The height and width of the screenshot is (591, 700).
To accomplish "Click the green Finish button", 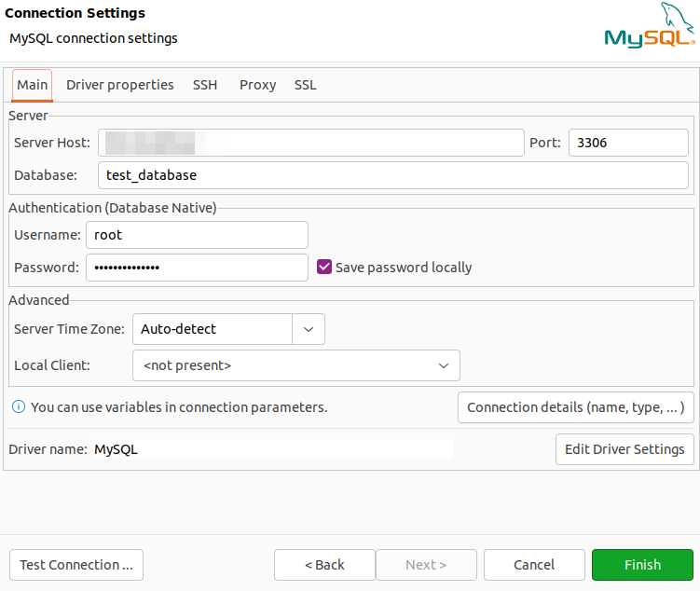I will pos(642,565).
